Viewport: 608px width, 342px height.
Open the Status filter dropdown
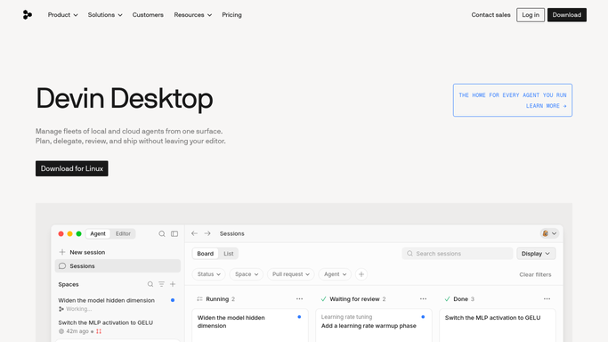[208, 274]
